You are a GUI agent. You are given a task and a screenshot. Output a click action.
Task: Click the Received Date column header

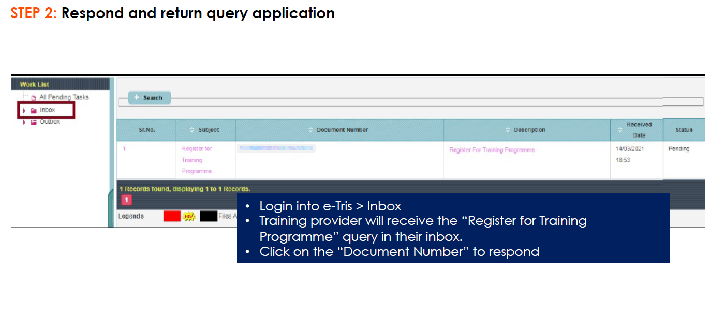(637, 130)
